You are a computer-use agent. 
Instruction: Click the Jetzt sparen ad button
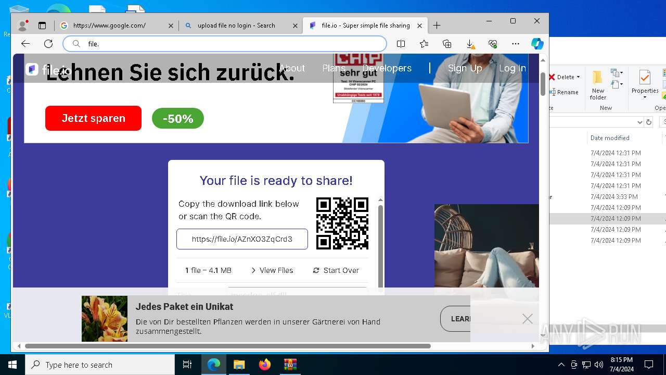[x=93, y=118]
